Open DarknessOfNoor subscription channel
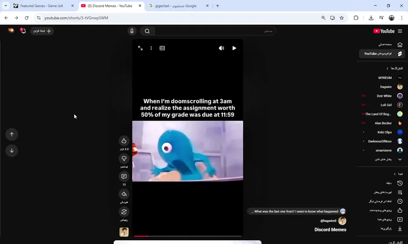The image size is (408, 244). (x=382, y=142)
